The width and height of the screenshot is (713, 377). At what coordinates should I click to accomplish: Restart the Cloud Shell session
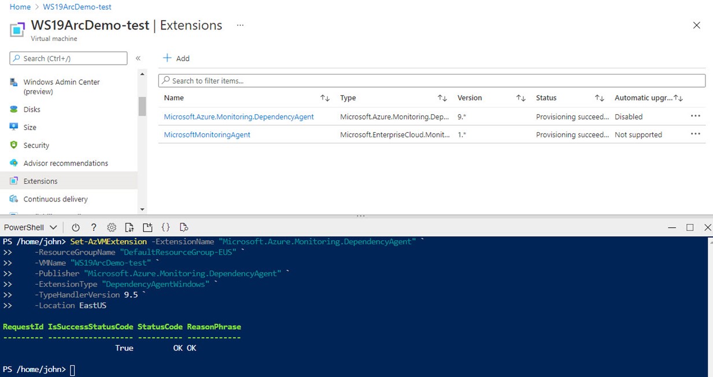tap(76, 227)
